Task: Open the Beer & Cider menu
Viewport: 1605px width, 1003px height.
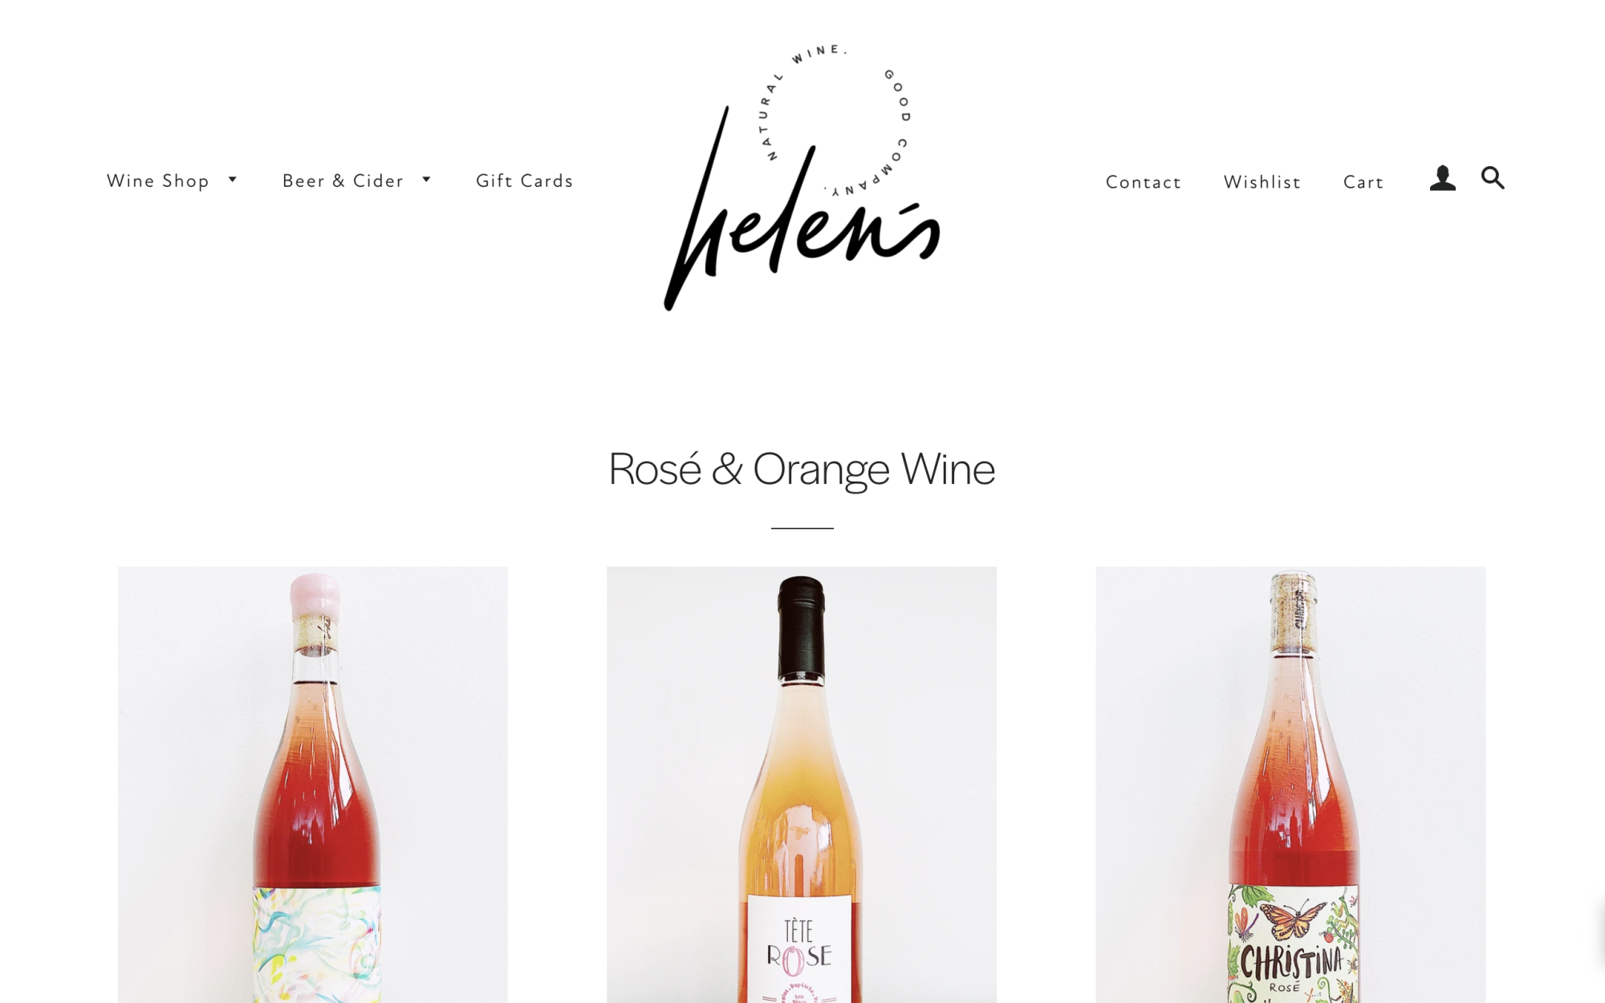Action: tap(343, 181)
